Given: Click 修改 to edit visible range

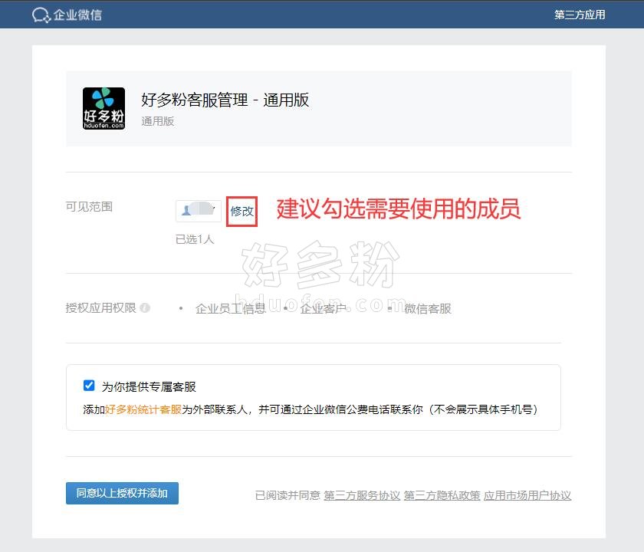Looking at the screenshot, I should click(242, 212).
